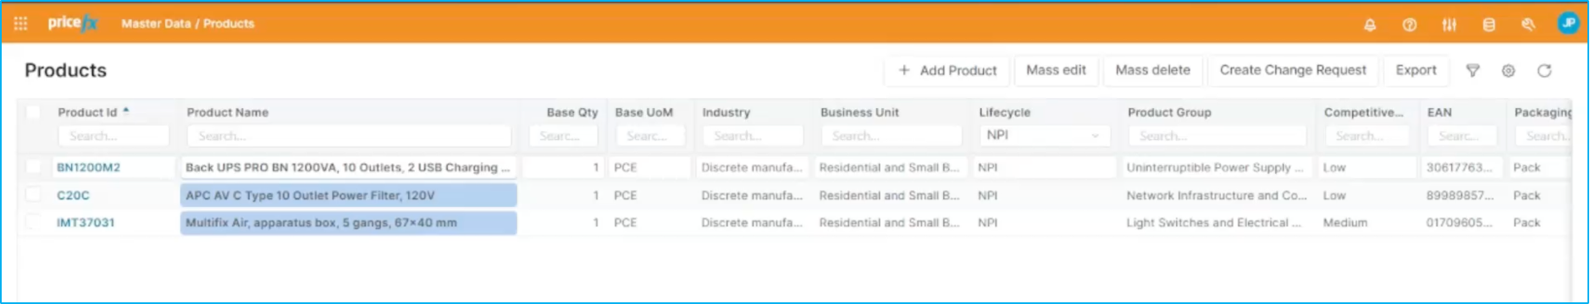Click the EAN column header

(x=1439, y=112)
